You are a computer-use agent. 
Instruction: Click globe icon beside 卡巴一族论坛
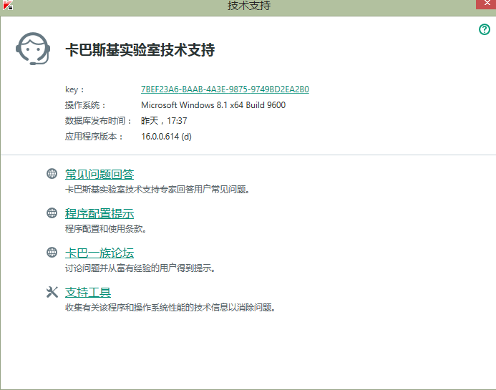52,253
